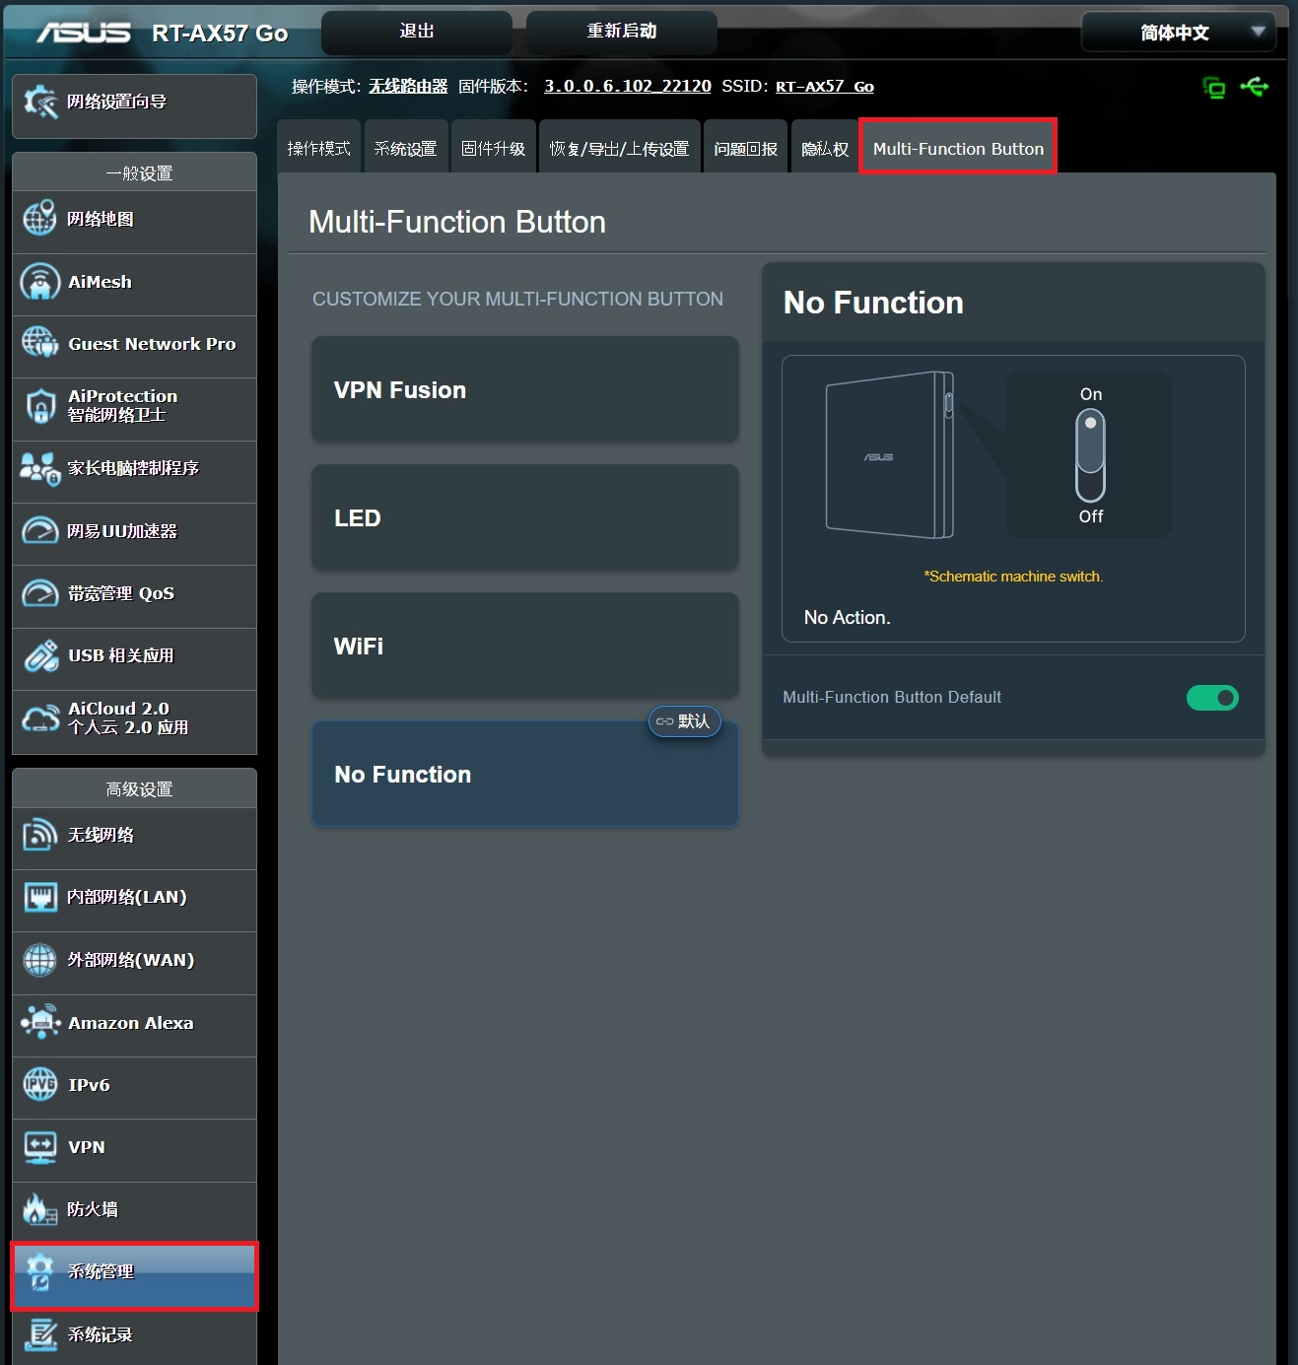Click the CUSTOMIZE YOUR MULTI-FUNCTION BUTTON heading
The width and height of the screenshot is (1298, 1365).
coord(517,299)
